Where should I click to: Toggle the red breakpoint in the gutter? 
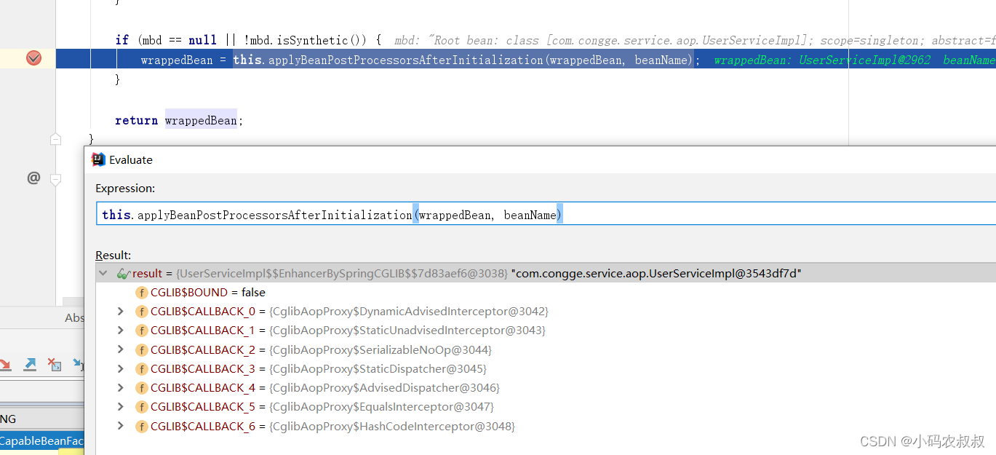33,58
